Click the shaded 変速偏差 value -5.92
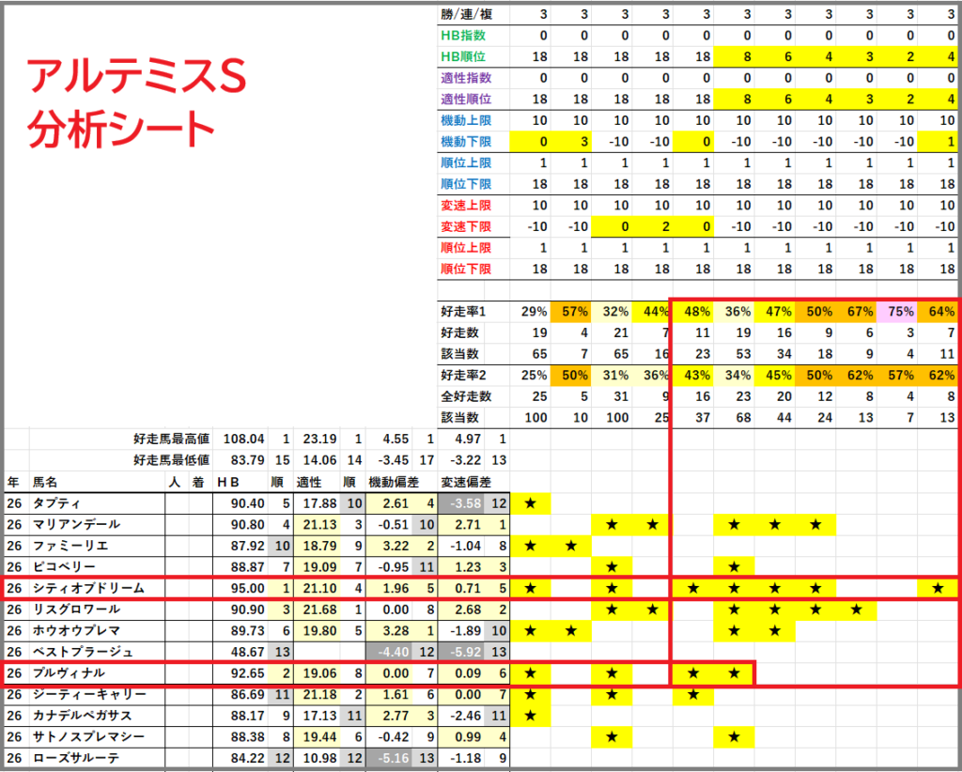The width and height of the screenshot is (962, 772). [x=461, y=652]
